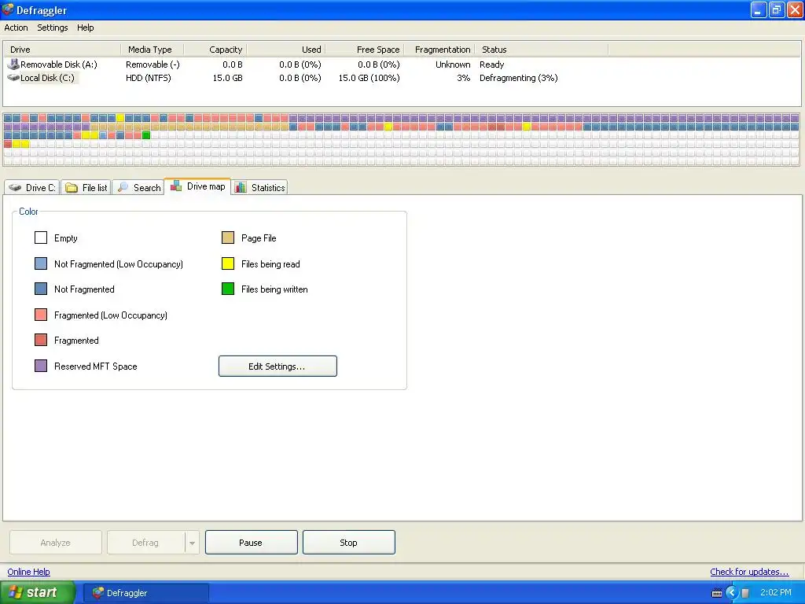
Task: Switch to the Search tab
Action: tap(138, 187)
